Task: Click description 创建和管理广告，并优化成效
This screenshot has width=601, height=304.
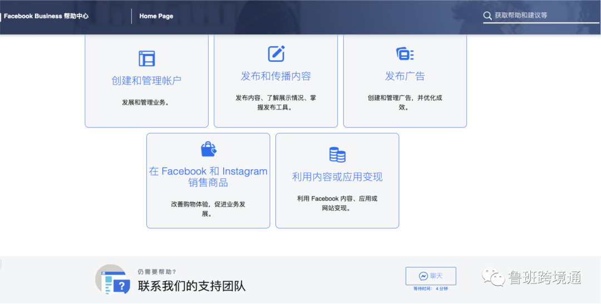Action: (x=405, y=103)
